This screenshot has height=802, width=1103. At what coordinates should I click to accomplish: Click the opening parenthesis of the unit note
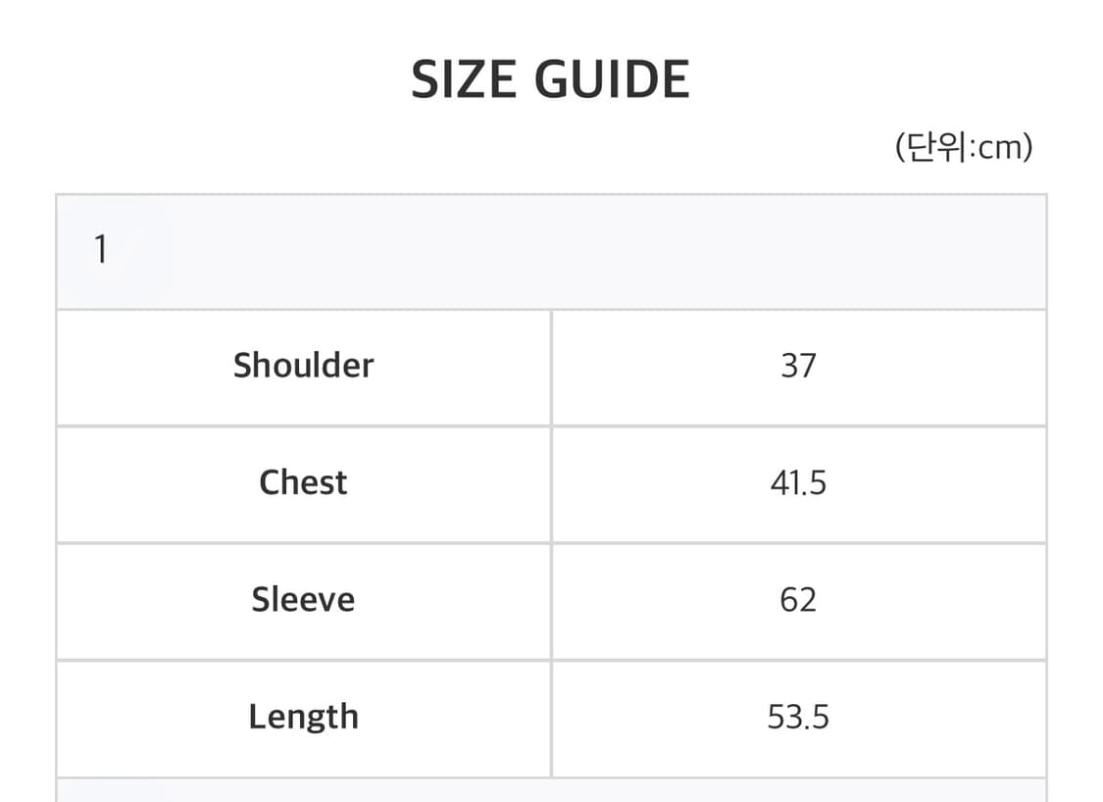[x=900, y=148]
